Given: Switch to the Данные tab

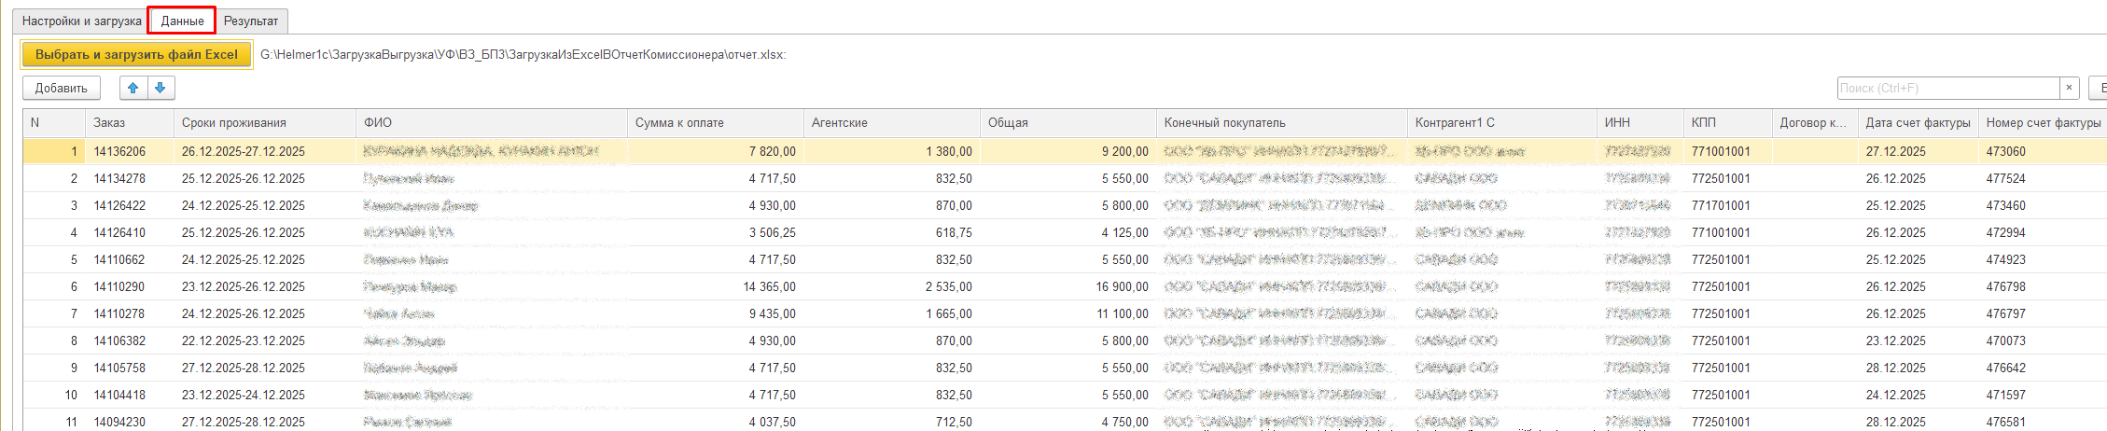Looking at the screenshot, I should click(x=182, y=21).
